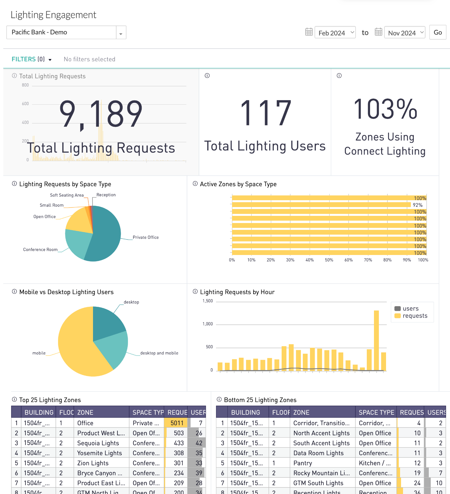Click the end date calendar icon
Image resolution: width=450 pixels, height=494 pixels.
[x=379, y=32]
